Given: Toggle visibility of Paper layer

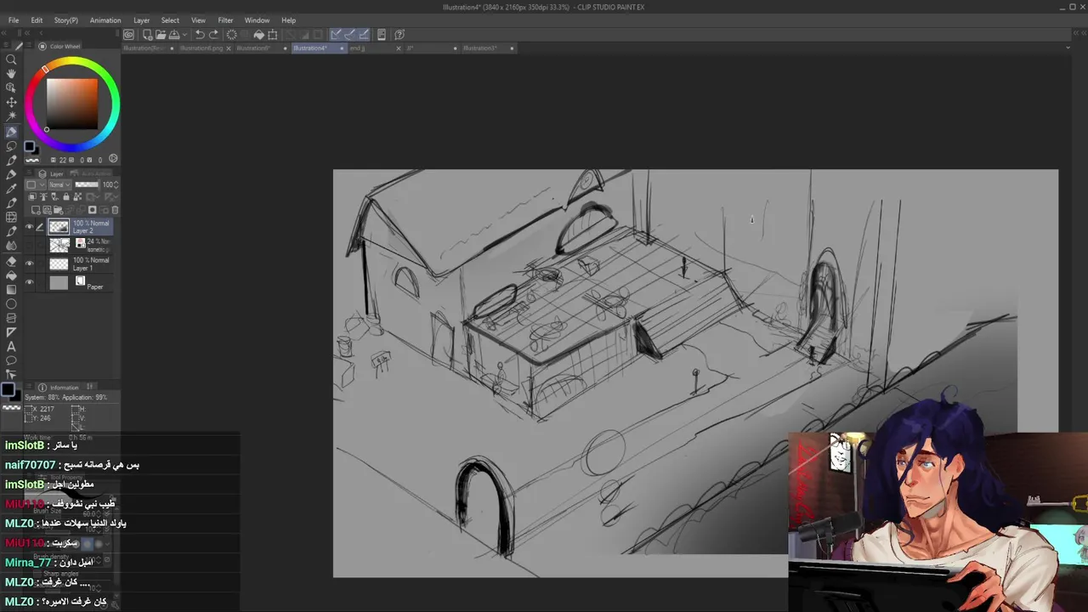Looking at the screenshot, I should [x=29, y=281].
